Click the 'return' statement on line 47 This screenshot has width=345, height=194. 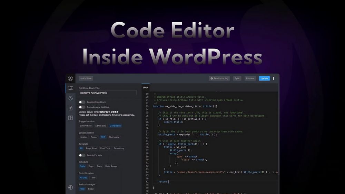click(x=162, y=182)
